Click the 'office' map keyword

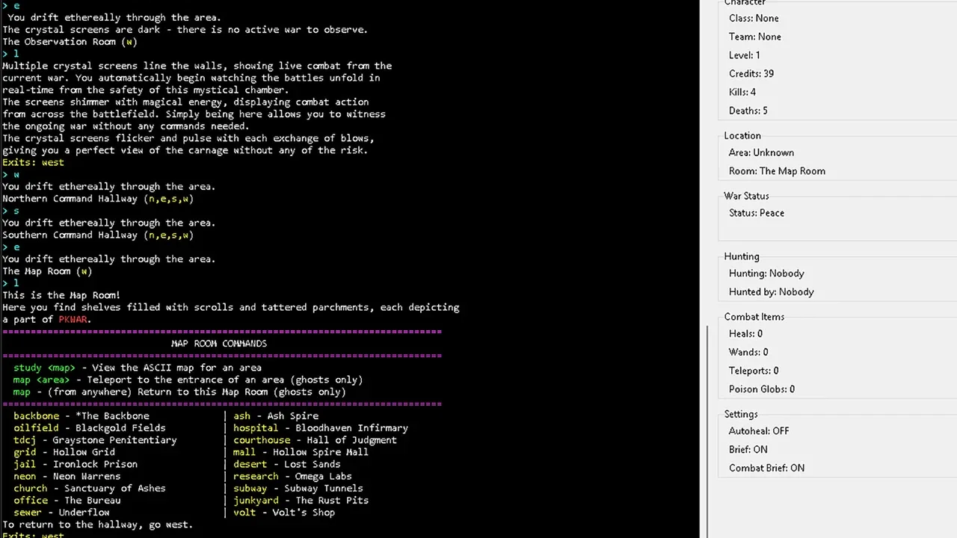(30, 500)
